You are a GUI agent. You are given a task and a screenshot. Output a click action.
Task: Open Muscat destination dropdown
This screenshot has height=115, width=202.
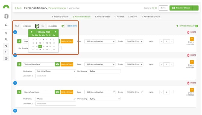click(x=55, y=99)
